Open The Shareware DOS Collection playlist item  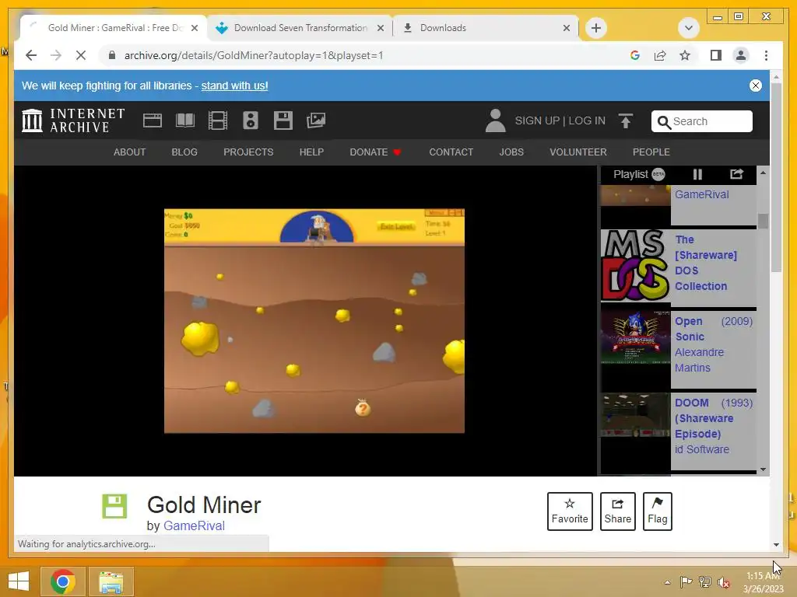678,266
